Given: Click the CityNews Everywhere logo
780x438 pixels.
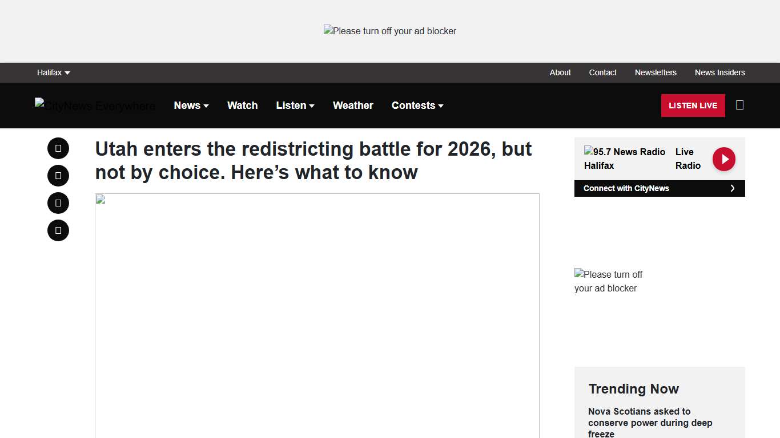Looking at the screenshot, I should [x=95, y=106].
